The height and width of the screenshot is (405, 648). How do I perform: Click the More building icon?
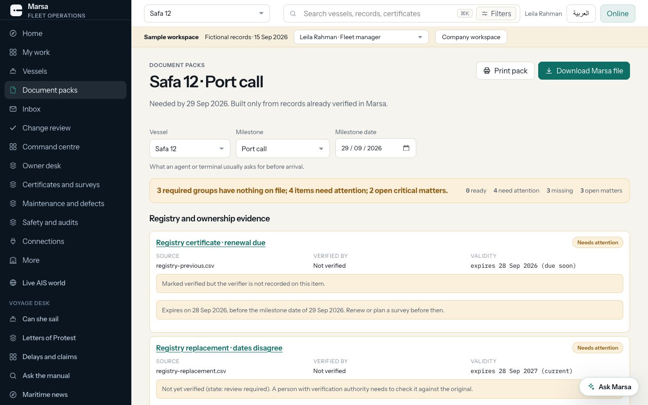click(13, 260)
